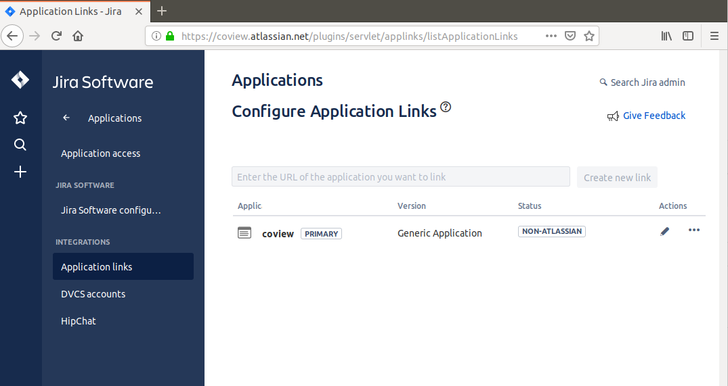Open HipChat integration in sidebar
728x386 pixels.
point(78,320)
